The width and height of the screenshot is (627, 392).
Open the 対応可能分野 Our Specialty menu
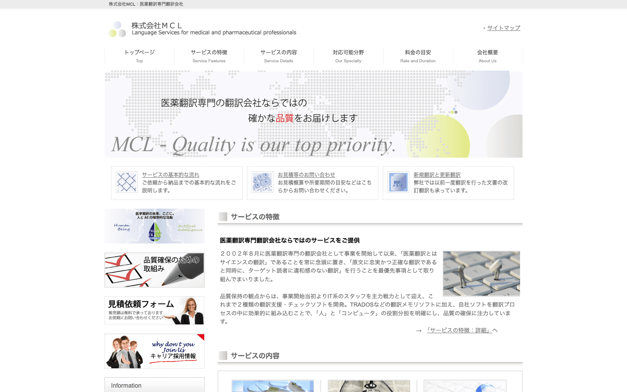pos(348,56)
